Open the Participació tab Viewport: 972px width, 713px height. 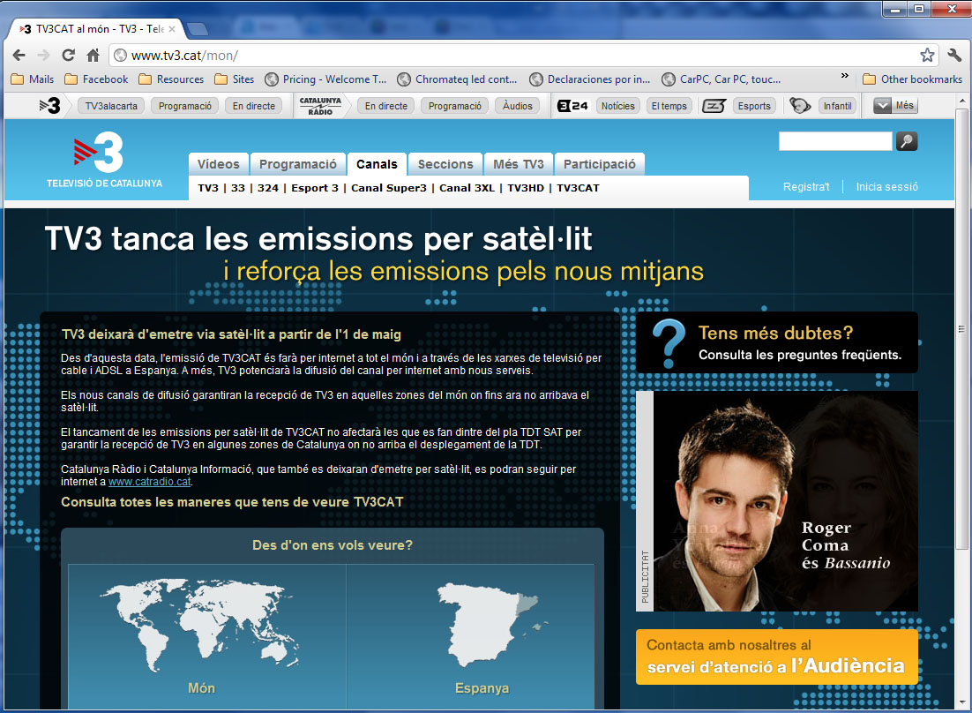(600, 164)
